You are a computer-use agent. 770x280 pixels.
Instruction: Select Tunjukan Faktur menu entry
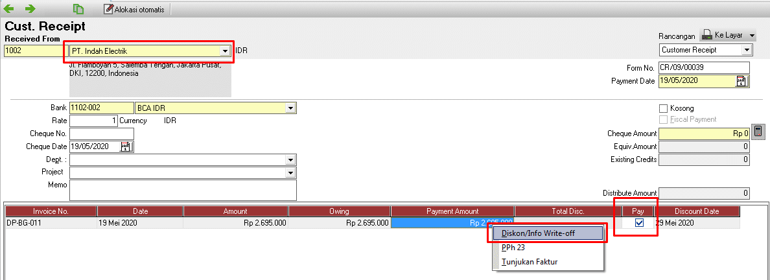(x=530, y=261)
